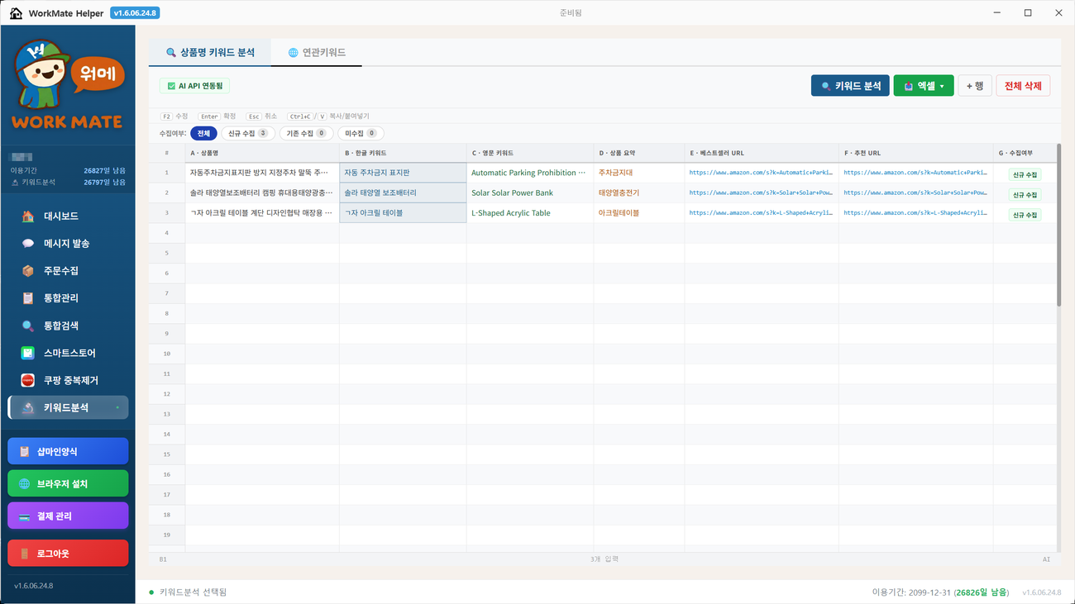Viewport: 1075px width, 604px height.
Task: Click the 메시지 발송 speech bubble icon
Action: [28, 244]
